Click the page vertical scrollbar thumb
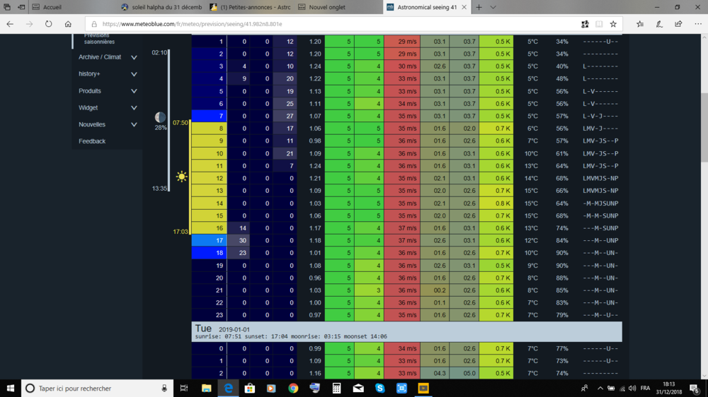708x397 pixels. 704,128
